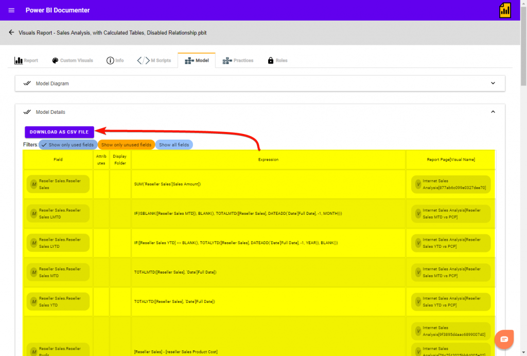Image resolution: width=527 pixels, height=356 pixels.
Task: Click the V visual icon in the Reseller Sales LMTD row
Action: [x=418, y=213]
